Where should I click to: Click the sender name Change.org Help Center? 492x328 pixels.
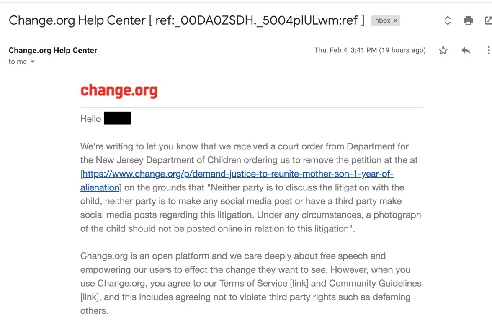(53, 50)
